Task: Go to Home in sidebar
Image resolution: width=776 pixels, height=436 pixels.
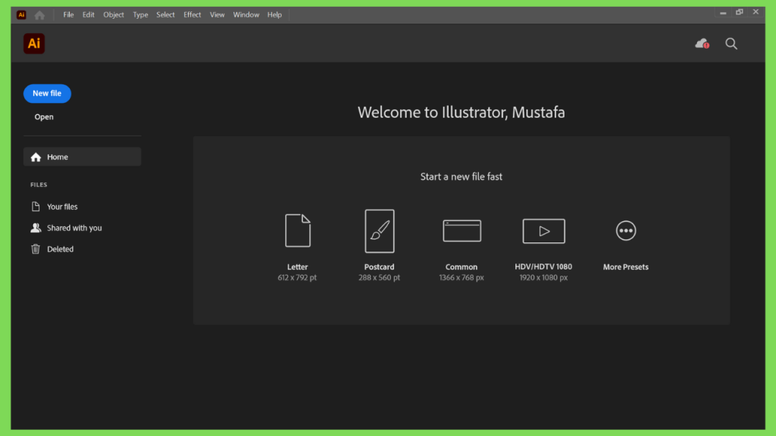Action: coord(82,157)
